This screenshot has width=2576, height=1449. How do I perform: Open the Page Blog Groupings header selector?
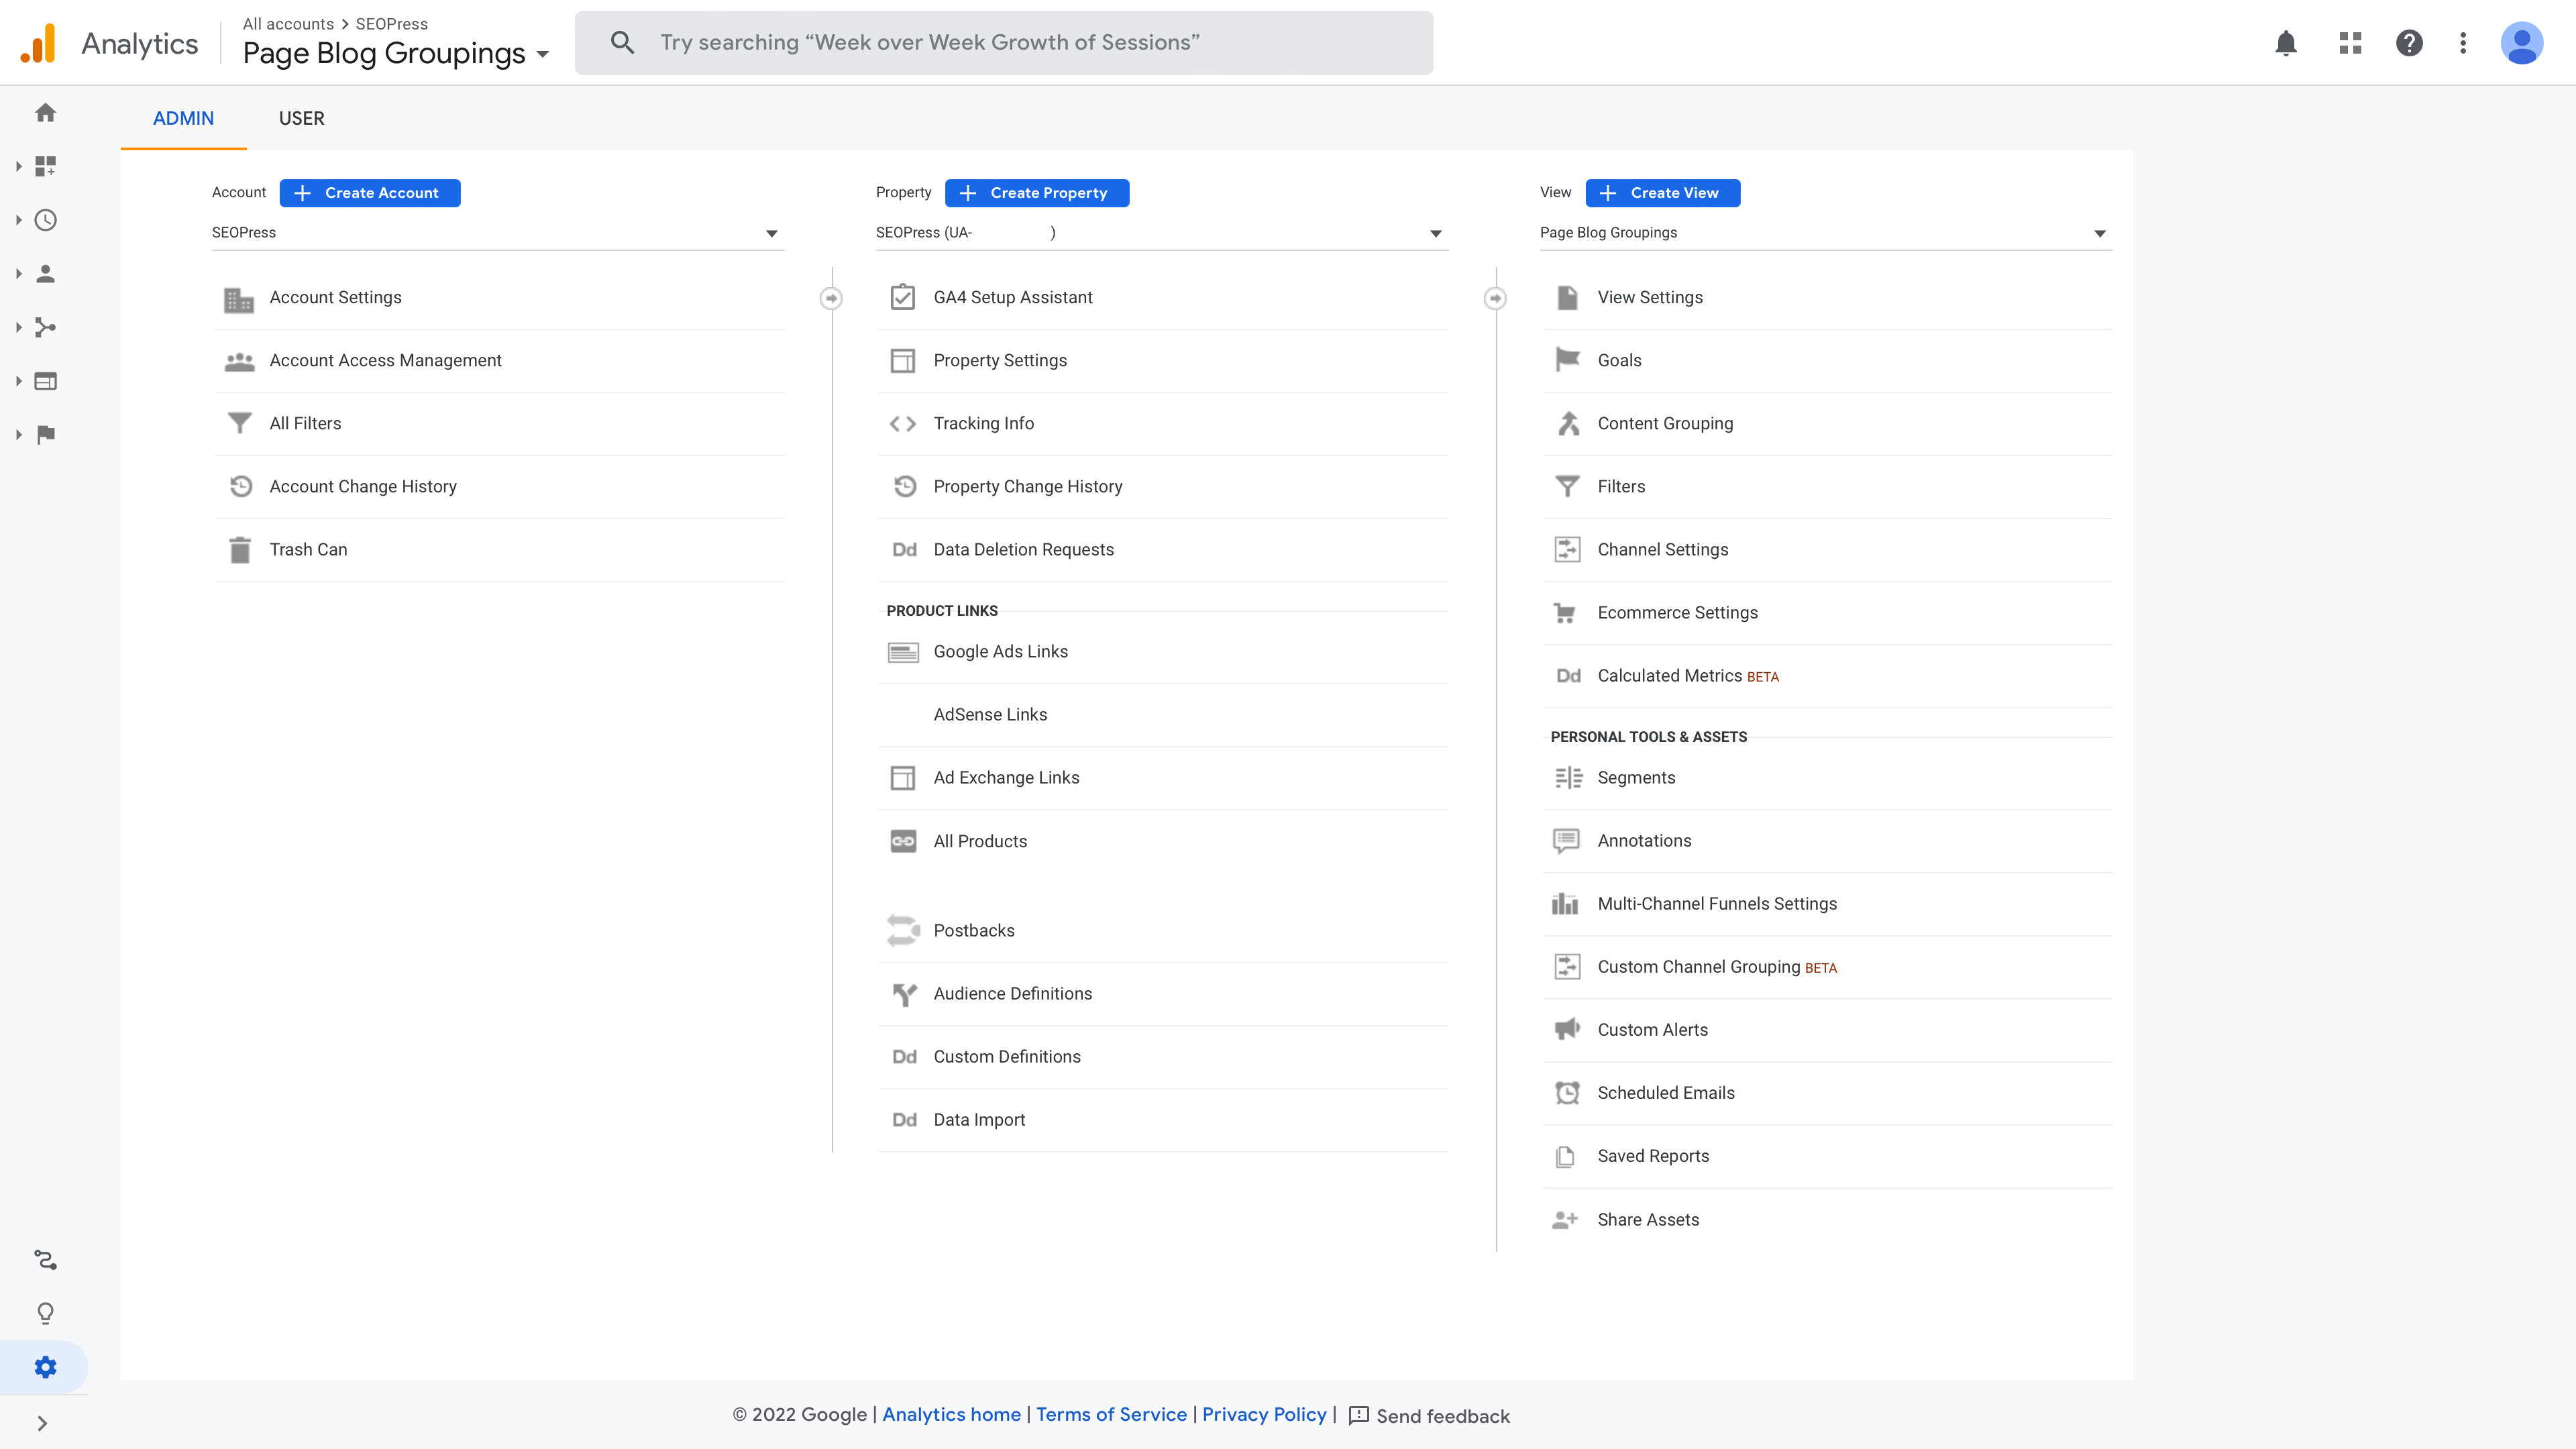[x=396, y=53]
